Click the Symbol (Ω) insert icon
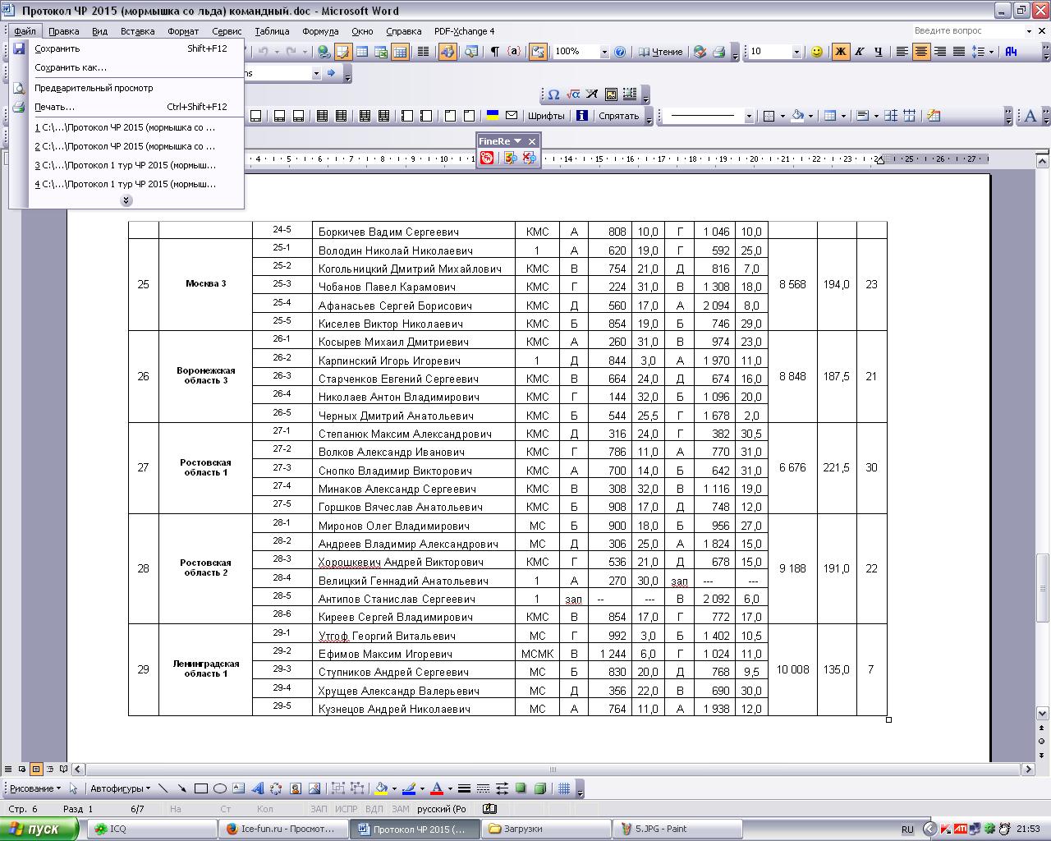 click(553, 94)
